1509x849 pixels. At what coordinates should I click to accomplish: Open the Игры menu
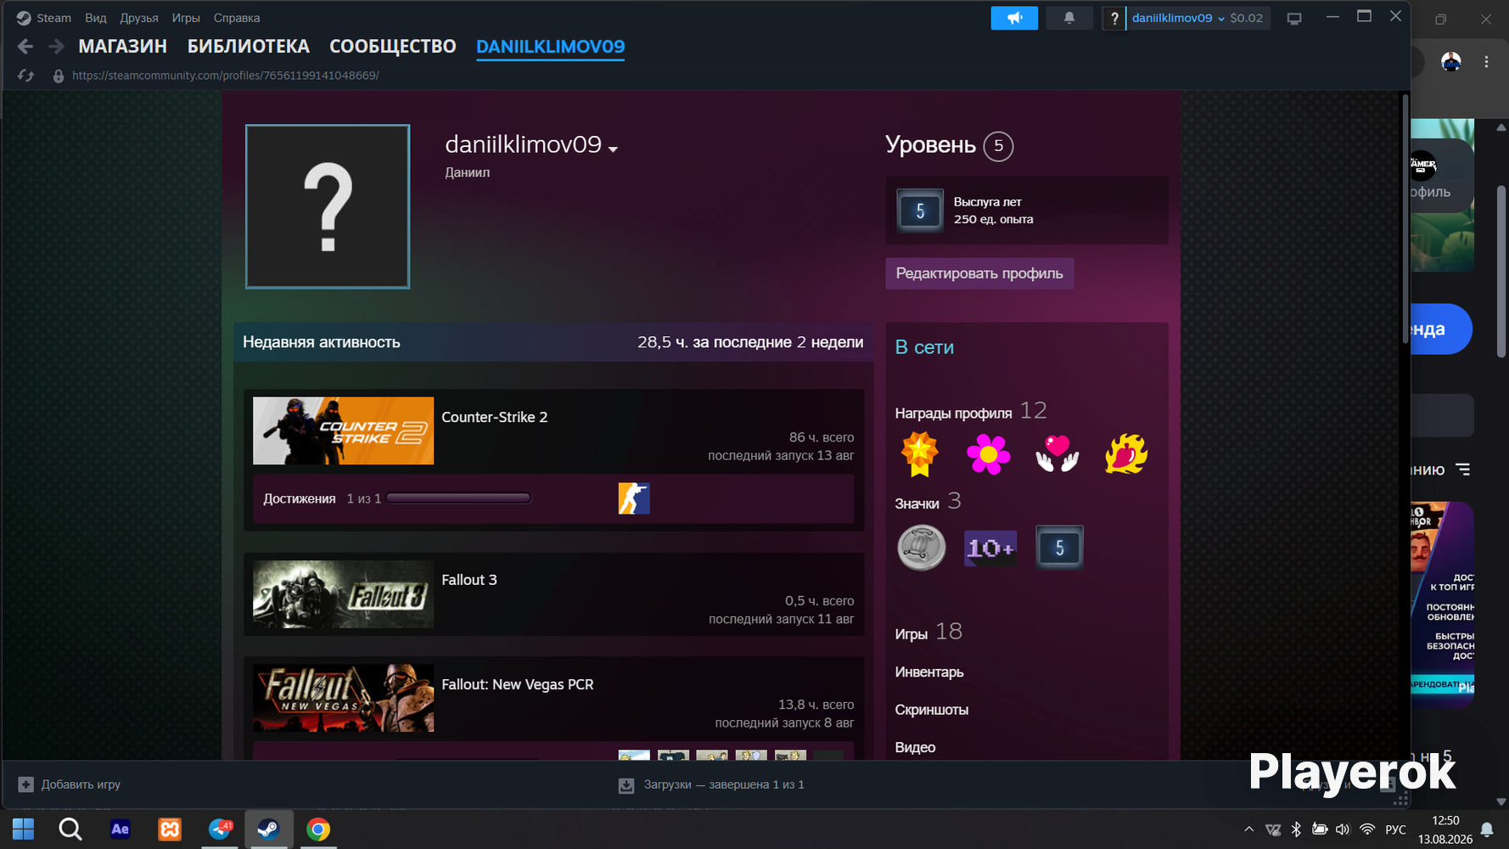tap(186, 18)
